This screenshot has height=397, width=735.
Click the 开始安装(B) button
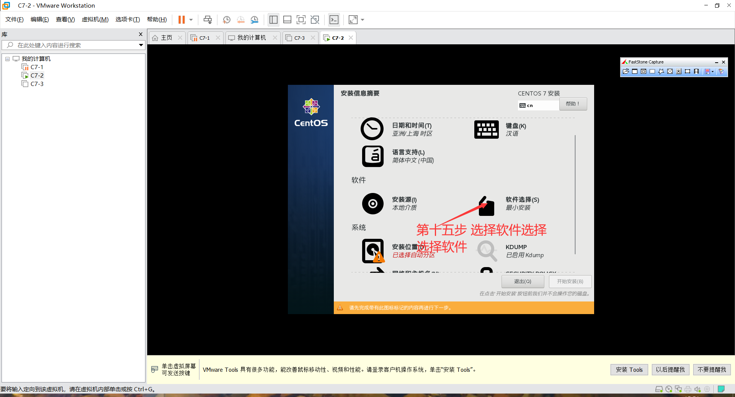(x=570, y=282)
